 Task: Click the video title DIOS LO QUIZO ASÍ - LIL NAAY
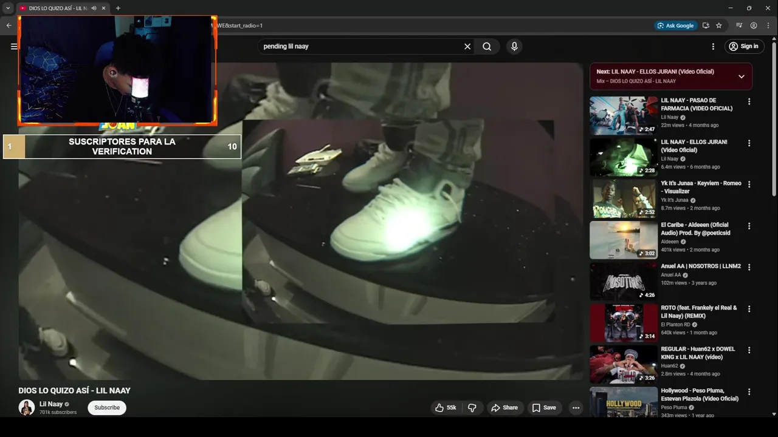coord(74,390)
